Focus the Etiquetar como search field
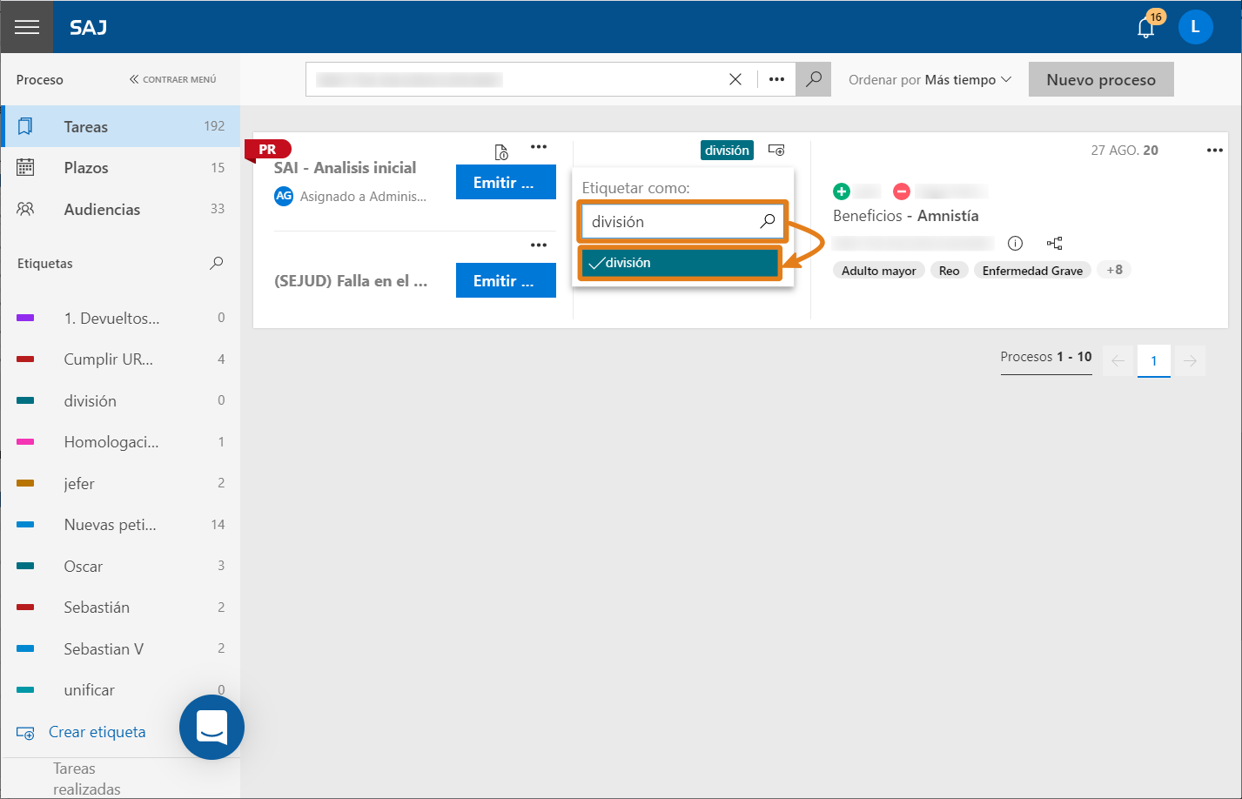This screenshot has height=799, width=1242. 682,222
